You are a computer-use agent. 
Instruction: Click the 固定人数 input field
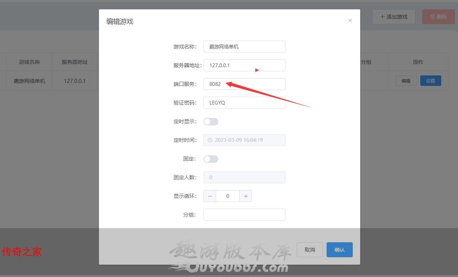244,177
